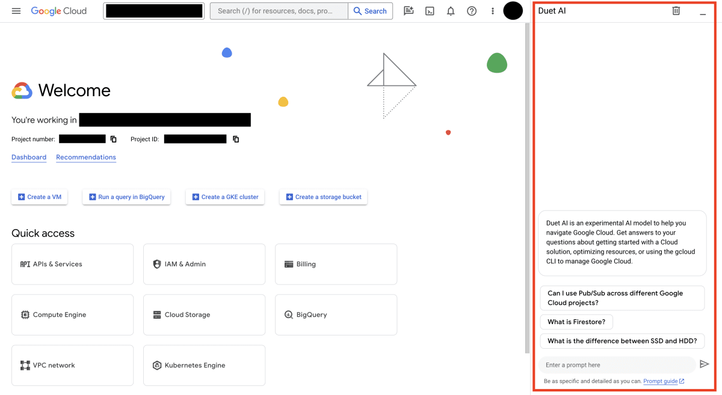Open the Prompt guide link
This screenshot has height=395, width=722.
pyautogui.click(x=664, y=381)
